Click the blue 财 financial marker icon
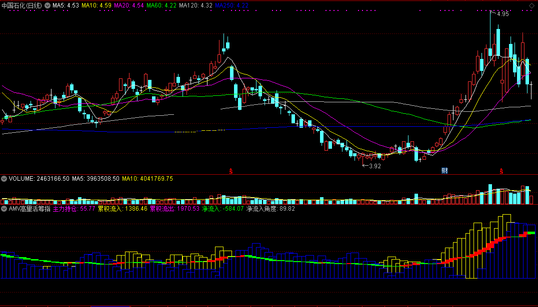The width and height of the screenshot is (538, 307). 444,171
